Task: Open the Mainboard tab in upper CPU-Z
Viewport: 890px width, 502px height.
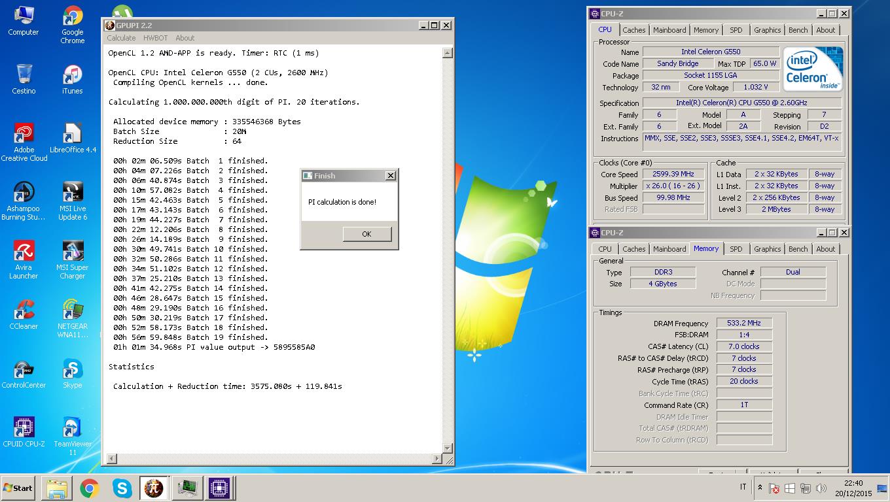Action: click(669, 30)
